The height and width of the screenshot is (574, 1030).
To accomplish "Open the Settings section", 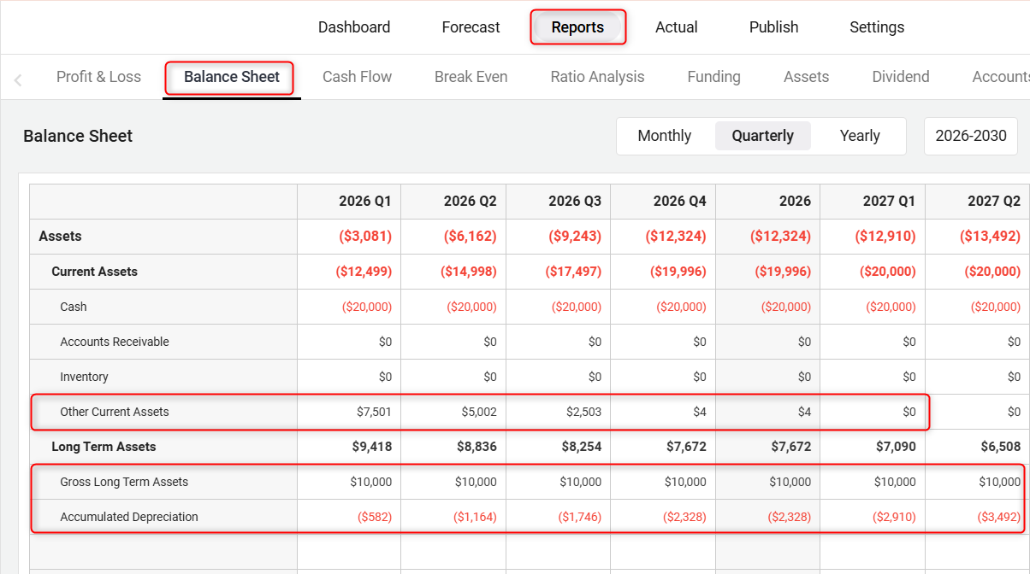I will point(877,27).
